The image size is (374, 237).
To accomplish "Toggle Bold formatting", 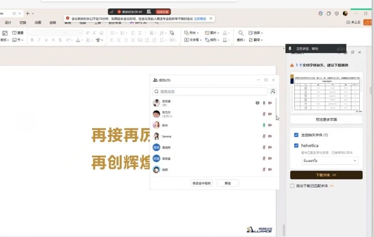I will (32, 40).
